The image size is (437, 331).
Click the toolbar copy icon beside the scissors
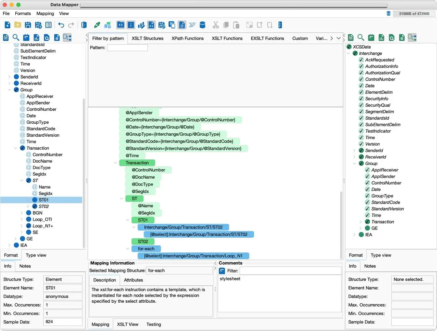[226, 25]
